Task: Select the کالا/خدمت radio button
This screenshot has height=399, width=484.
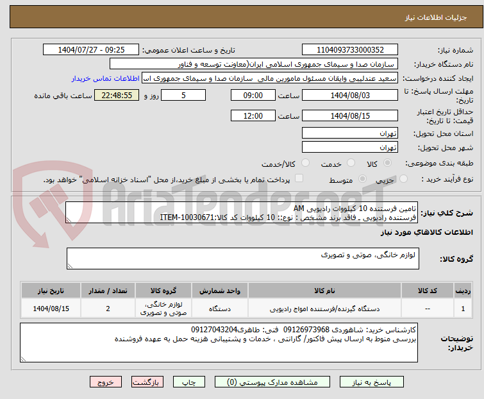Action: click(x=305, y=163)
